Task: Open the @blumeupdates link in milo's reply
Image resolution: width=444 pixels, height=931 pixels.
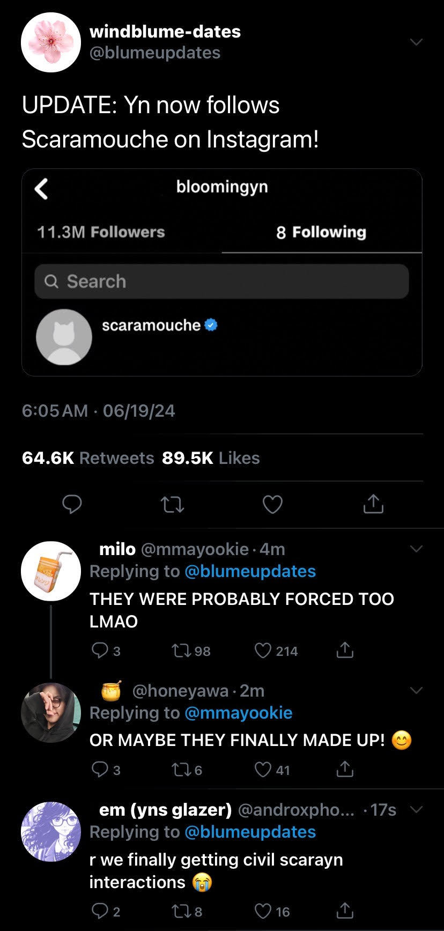Action: tap(250, 571)
